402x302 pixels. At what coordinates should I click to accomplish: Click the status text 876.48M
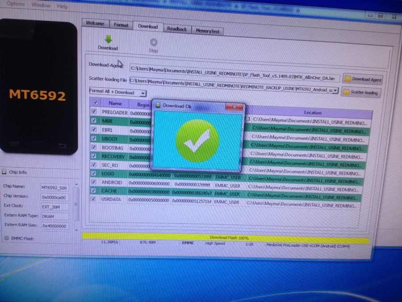(147, 242)
